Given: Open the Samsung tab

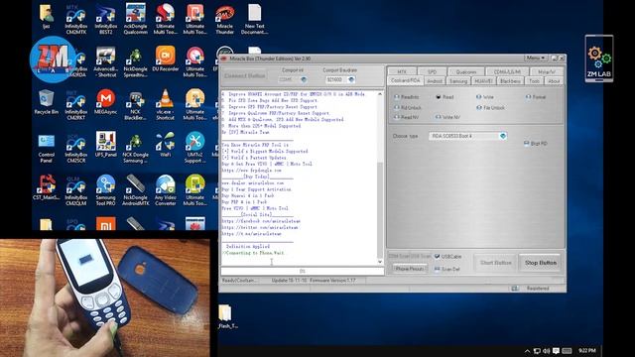Looking at the screenshot, I should (458, 81).
